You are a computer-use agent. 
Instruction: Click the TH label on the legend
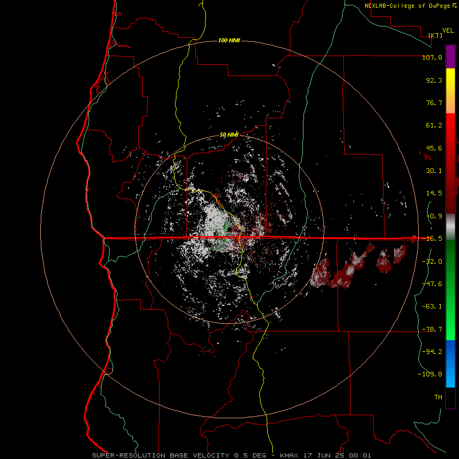(438, 397)
